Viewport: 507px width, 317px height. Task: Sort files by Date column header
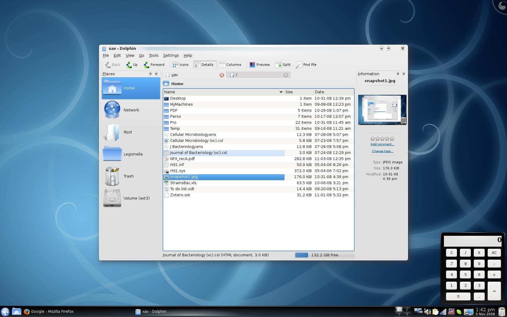tap(319, 92)
